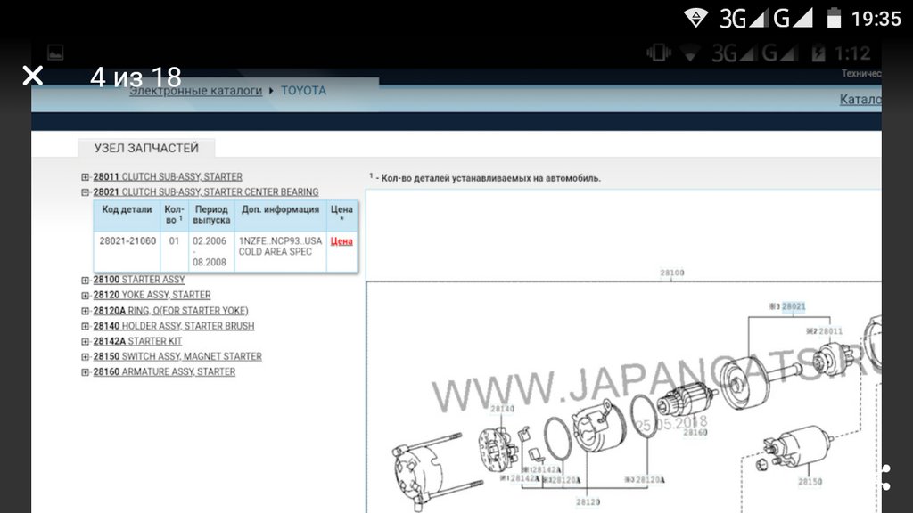Tap the Wi-Fi icon in the top status bar
Viewport: 913px width, 513px height.
click(695, 18)
